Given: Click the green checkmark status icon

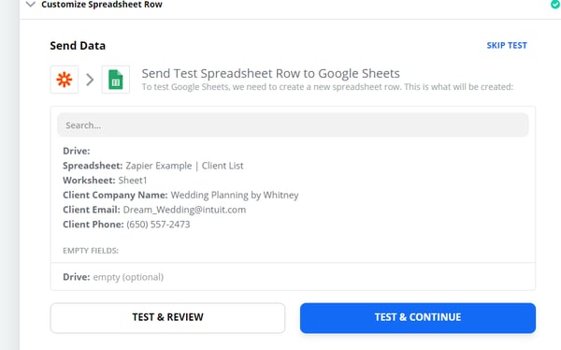Looking at the screenshot, I should 556,5.
